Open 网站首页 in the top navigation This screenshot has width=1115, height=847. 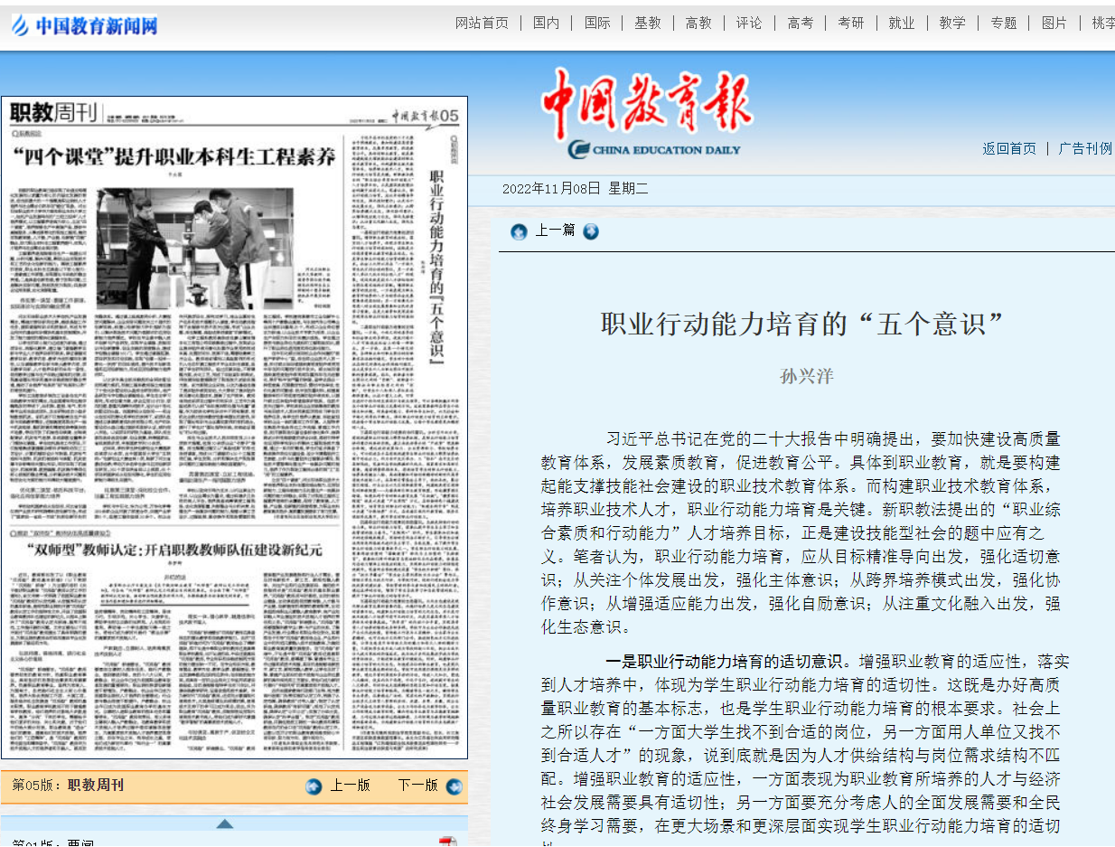click(x=482, y=24)
